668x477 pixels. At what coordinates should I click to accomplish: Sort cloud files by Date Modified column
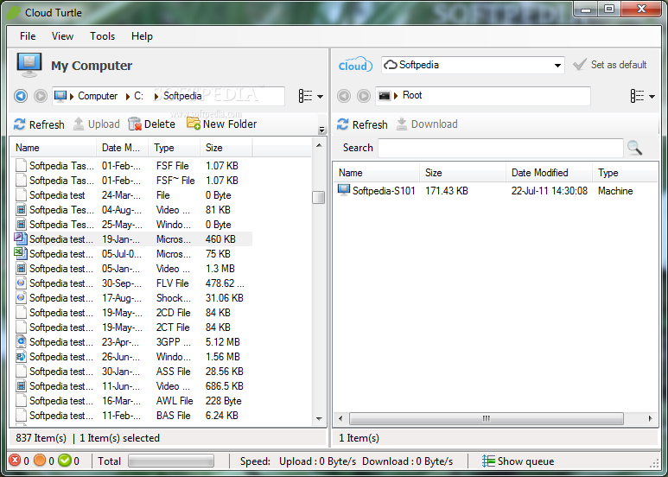tap(549, 173)
